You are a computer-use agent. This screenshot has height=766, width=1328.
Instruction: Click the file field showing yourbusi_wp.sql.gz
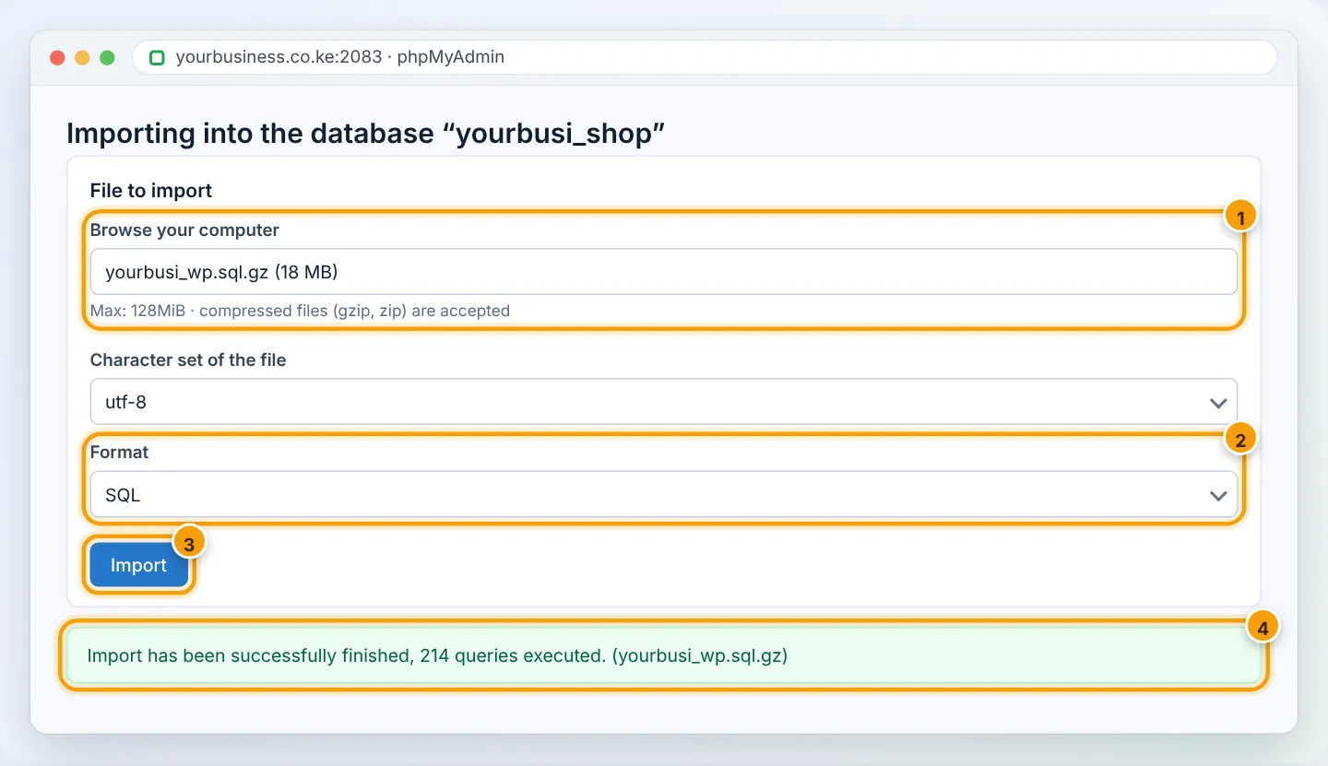click(x=664, y=272)
